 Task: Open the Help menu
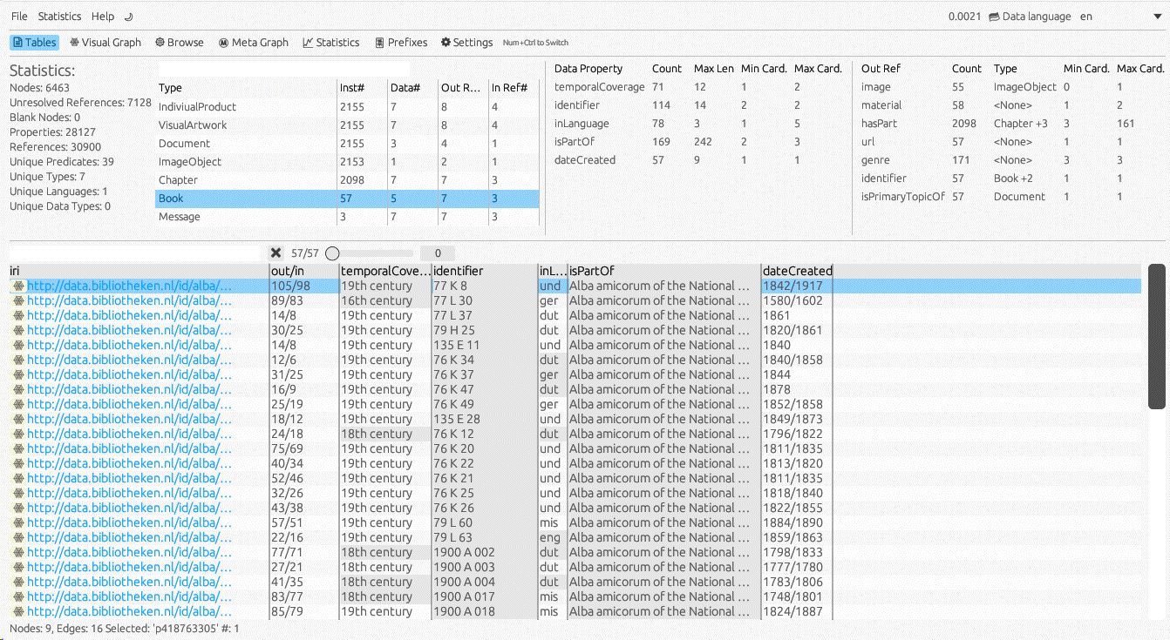[103, 17]
